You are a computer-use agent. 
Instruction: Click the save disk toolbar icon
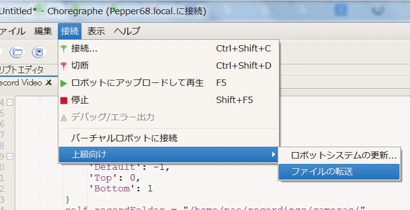point(39,52)
